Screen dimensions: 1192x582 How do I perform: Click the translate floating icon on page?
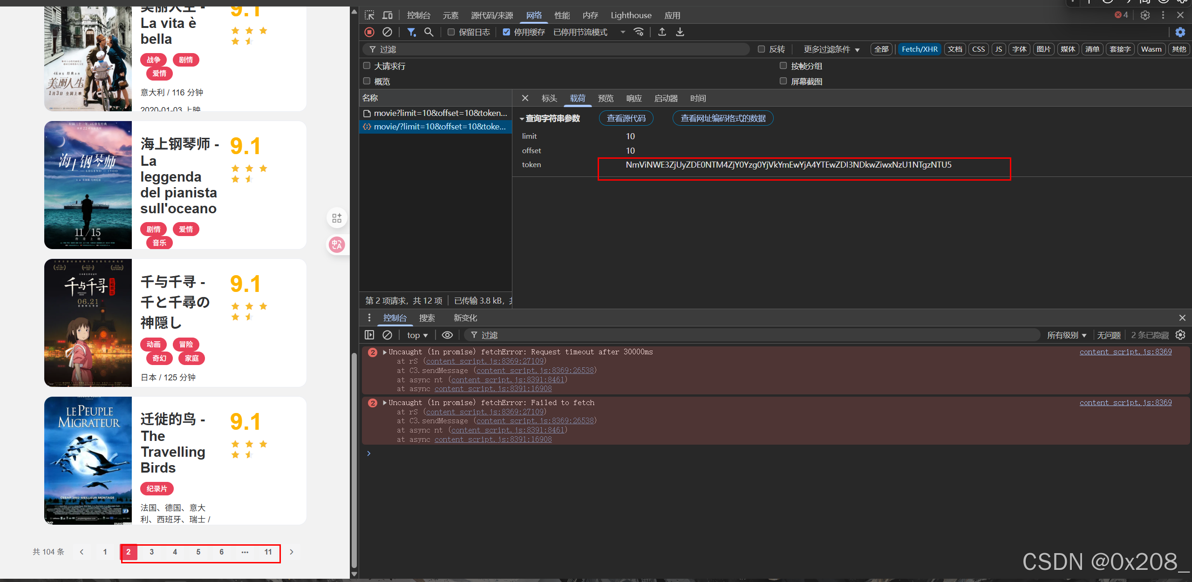pos(337,244)
